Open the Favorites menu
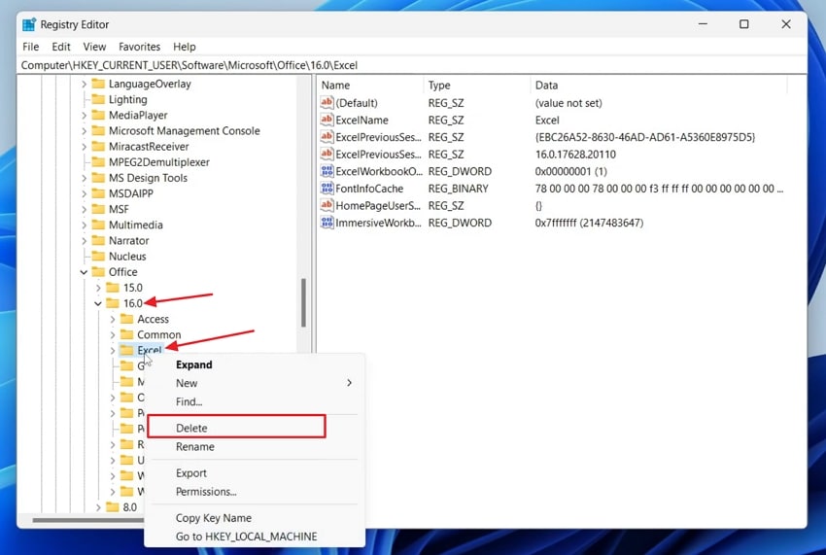Viewport: 826px width, 555px height. pyautogui.click(x=140, y=47)
